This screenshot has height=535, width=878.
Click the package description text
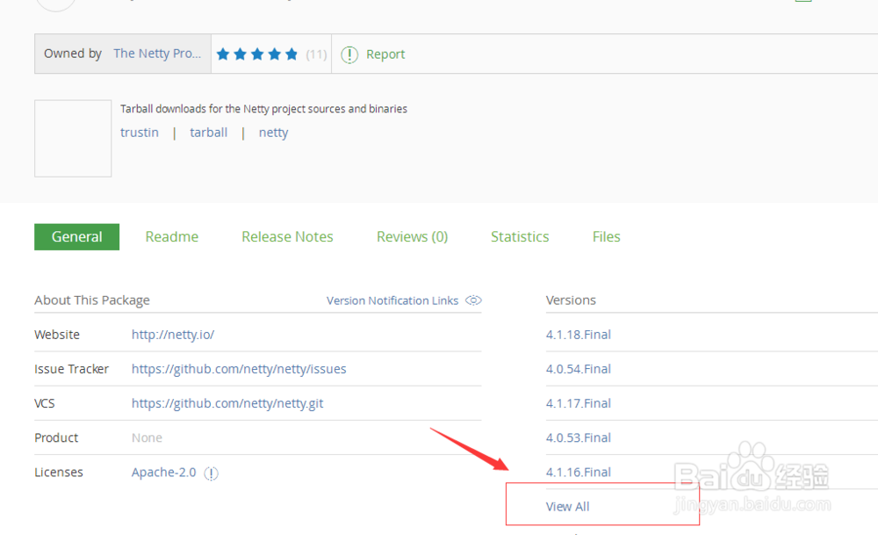(x=263, y=109)
